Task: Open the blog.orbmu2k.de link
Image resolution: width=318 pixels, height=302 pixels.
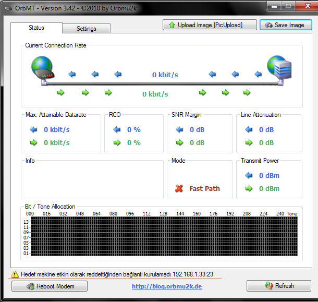Action: [x=167, y=286]
